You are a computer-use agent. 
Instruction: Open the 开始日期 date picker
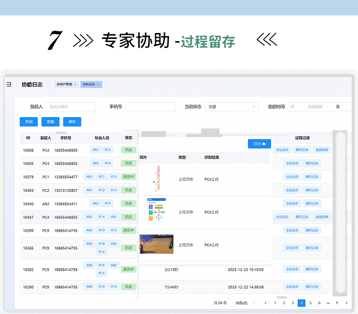click(x=314, y=107)
